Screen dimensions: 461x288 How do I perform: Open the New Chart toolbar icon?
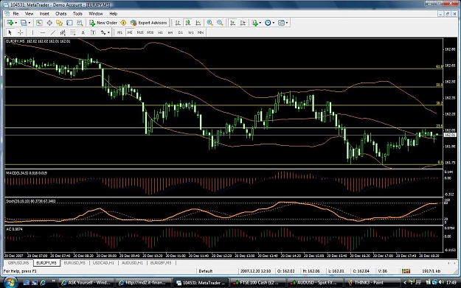(x=10, y=23)
